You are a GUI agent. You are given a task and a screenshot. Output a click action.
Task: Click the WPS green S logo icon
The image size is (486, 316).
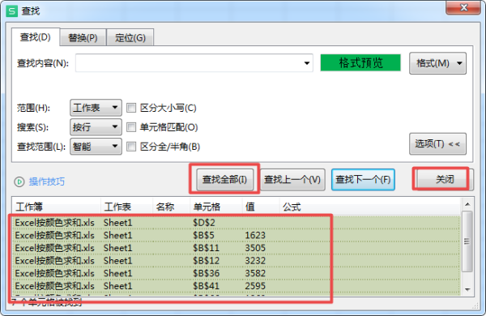pyautogui.click(x=12, y=11)
